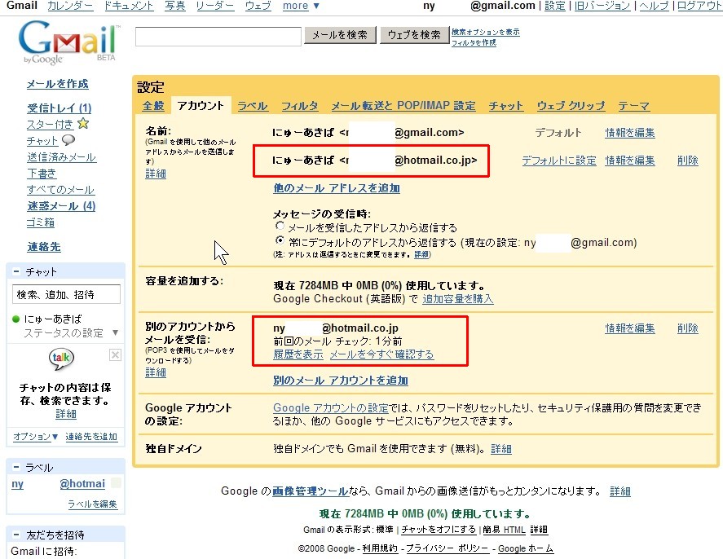Viewport: 723px width, 559px height.
Task: Click デフォルトに設定 for hotmail address
Action: (559, 161)
